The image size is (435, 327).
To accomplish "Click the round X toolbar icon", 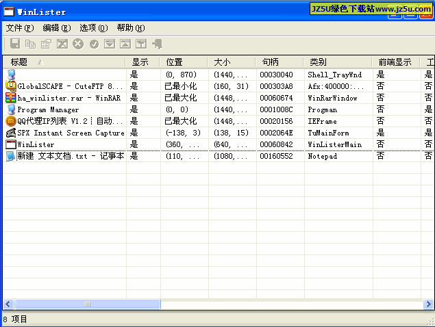I will (x=78, y=44).
